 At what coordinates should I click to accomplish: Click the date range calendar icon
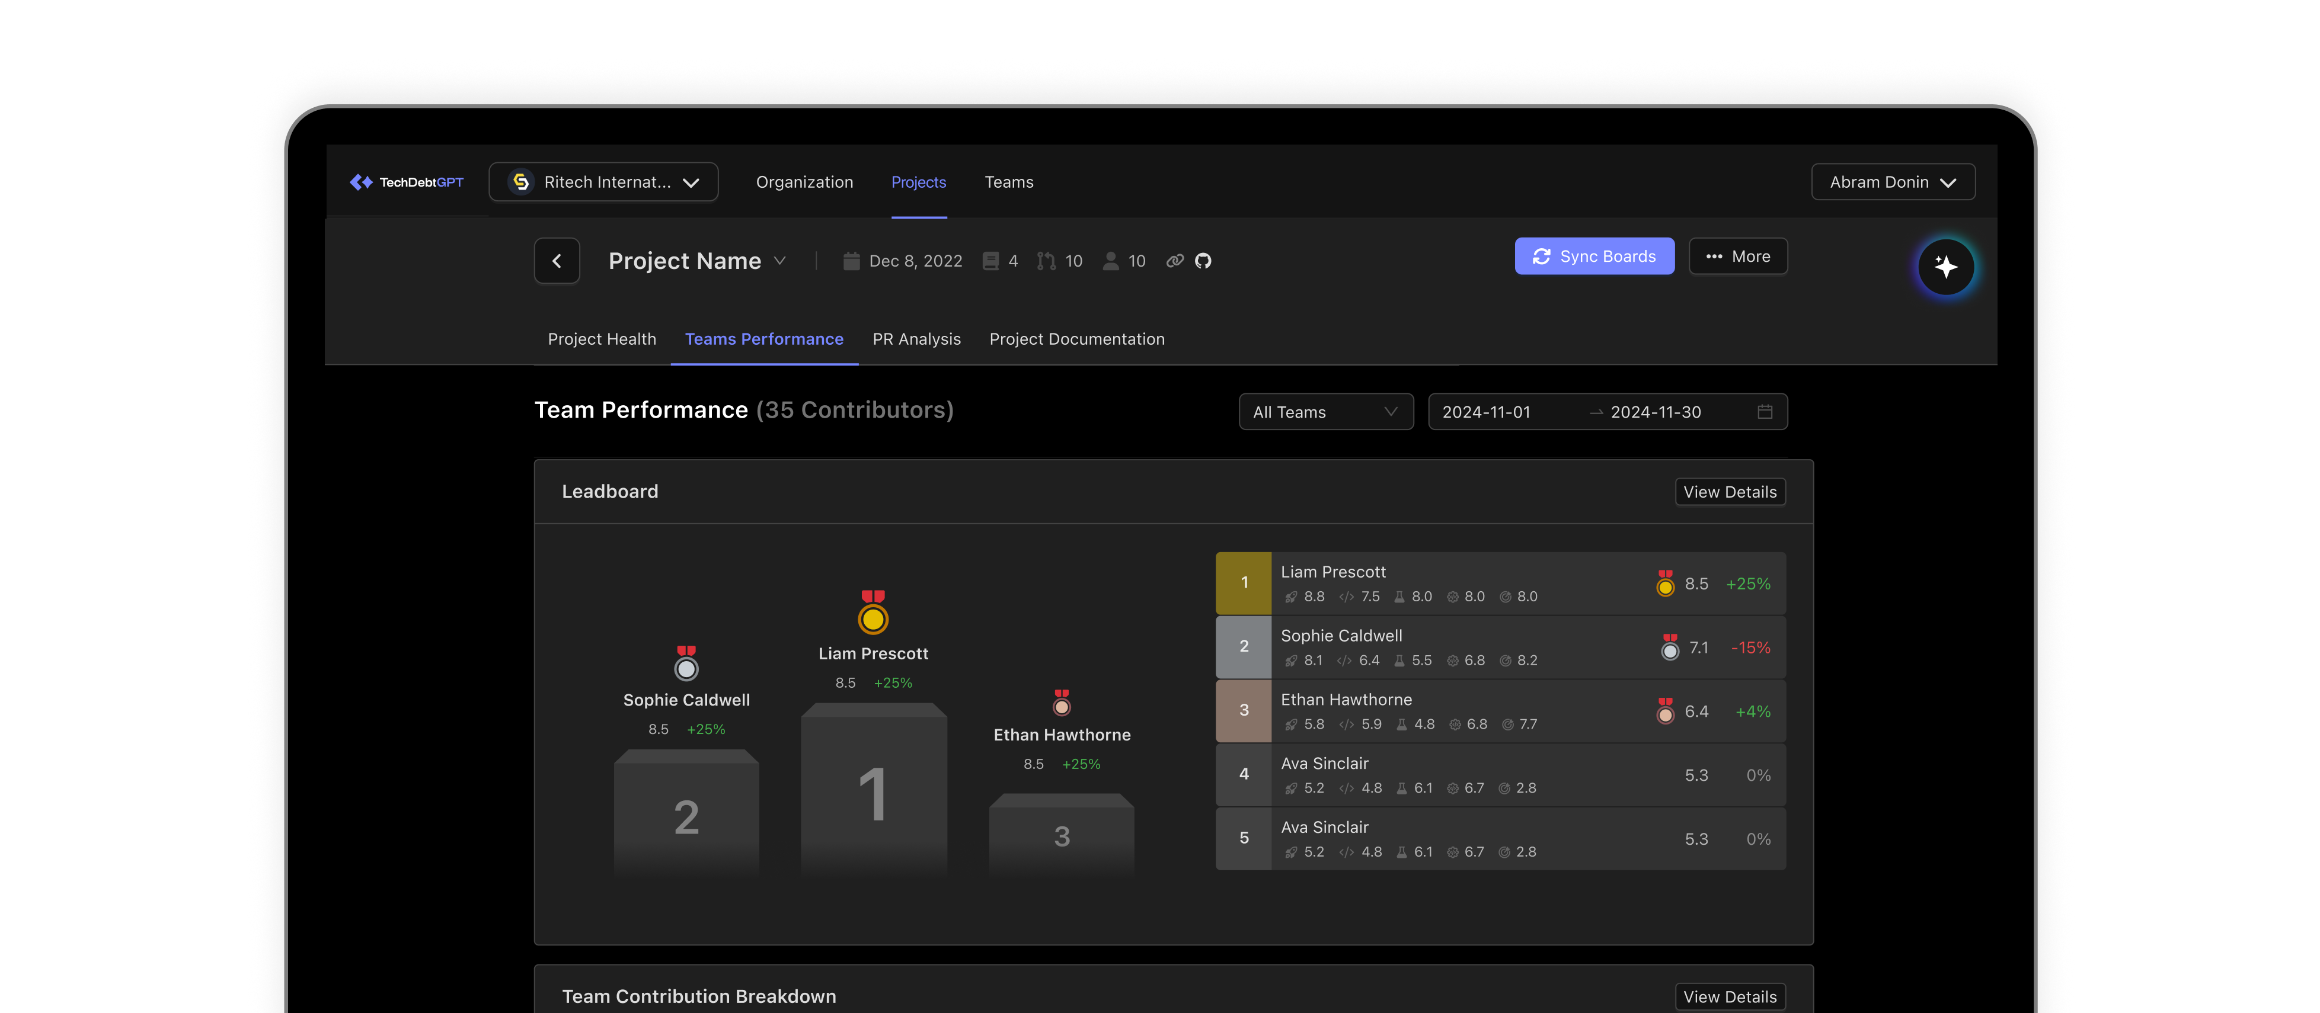tap(1765, 412)
